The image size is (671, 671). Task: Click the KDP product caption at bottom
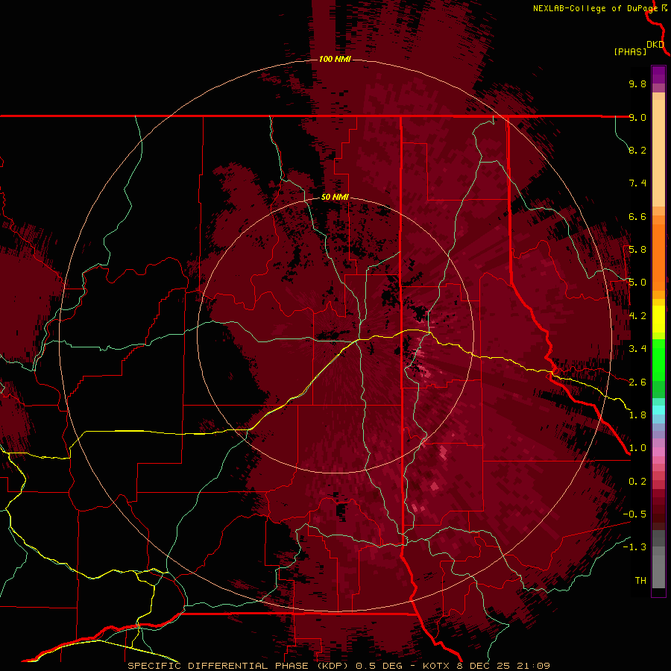(x=338, y=666)
